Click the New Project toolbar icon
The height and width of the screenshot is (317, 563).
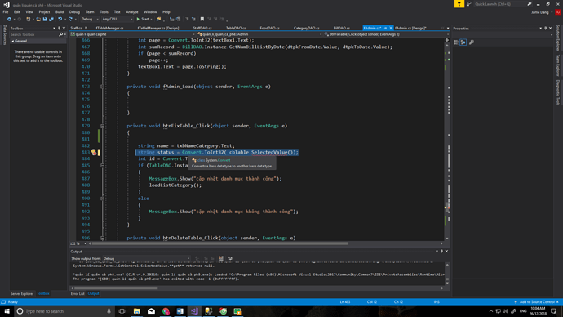click(x=29, y=19)
